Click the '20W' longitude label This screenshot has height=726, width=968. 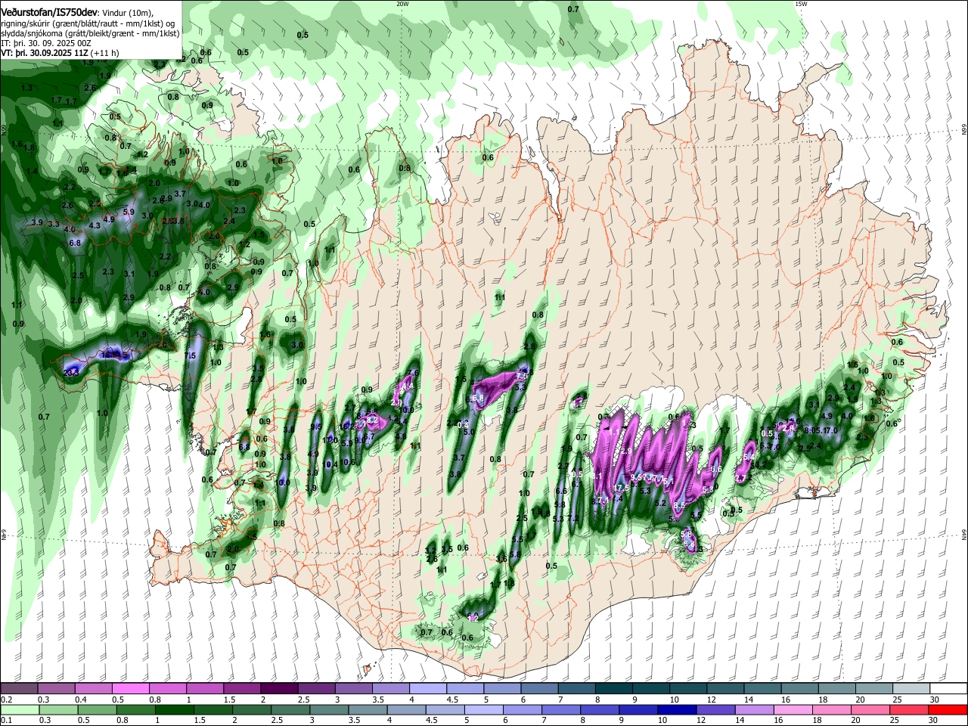402,4
